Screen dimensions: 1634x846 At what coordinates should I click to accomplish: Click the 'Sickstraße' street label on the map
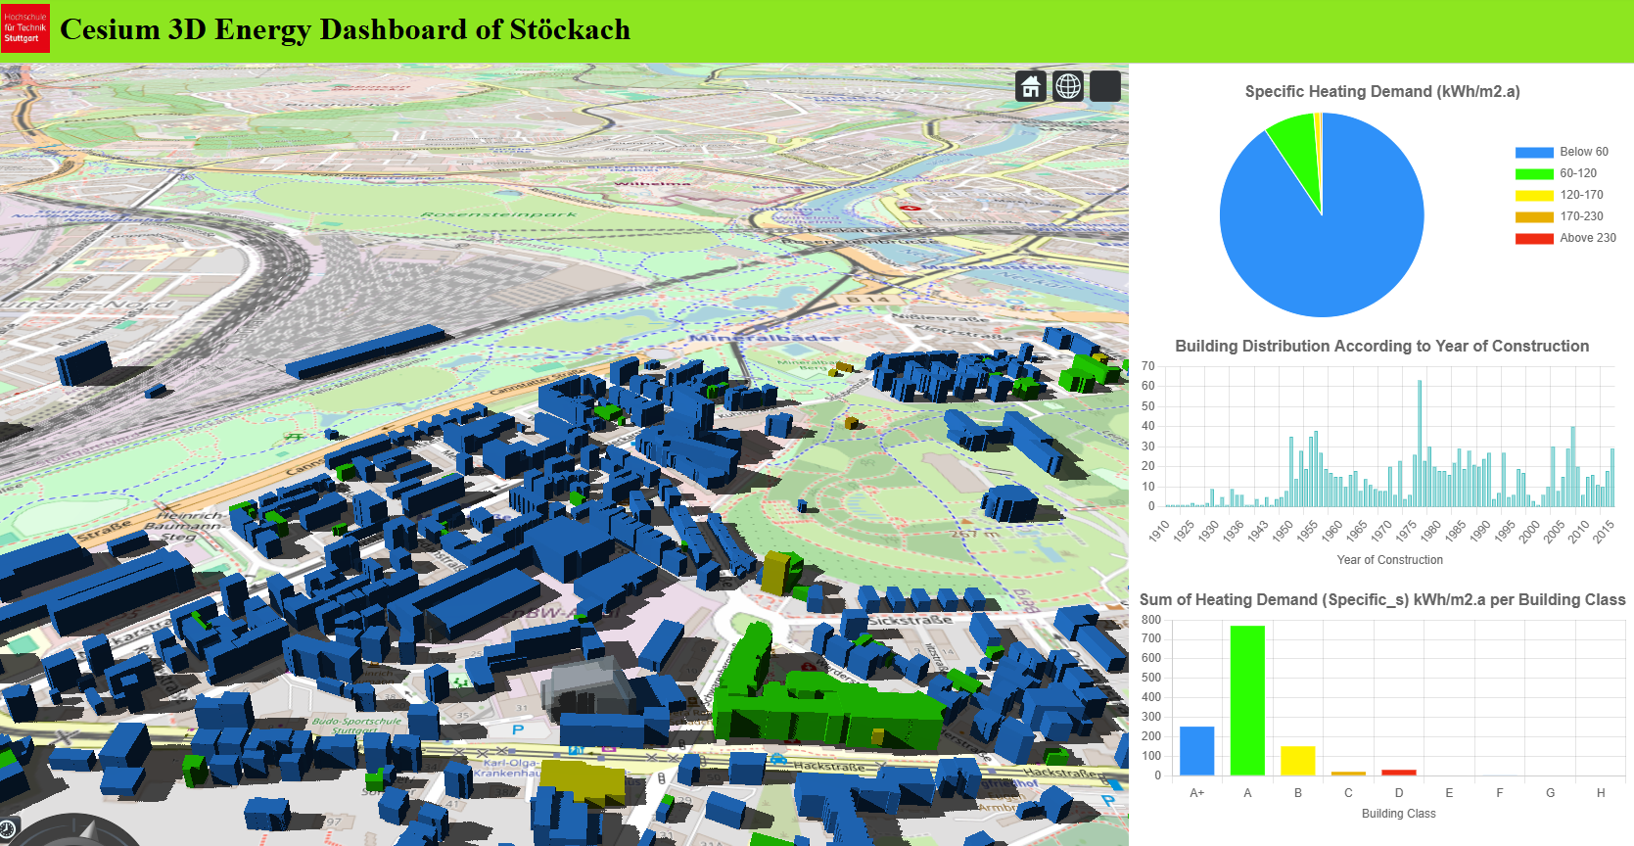pyautogui.click(x=910, y=621)
